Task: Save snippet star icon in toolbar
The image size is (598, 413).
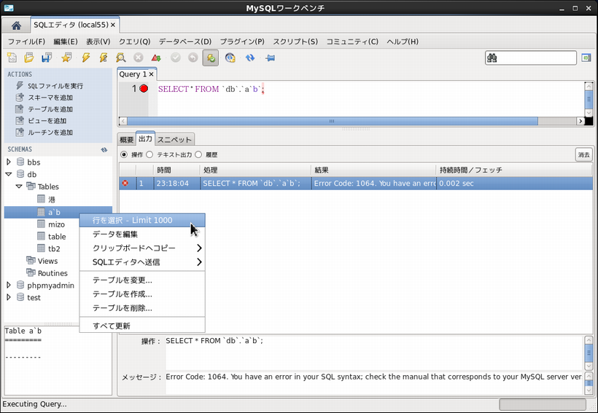Action: tap(67, 58)
